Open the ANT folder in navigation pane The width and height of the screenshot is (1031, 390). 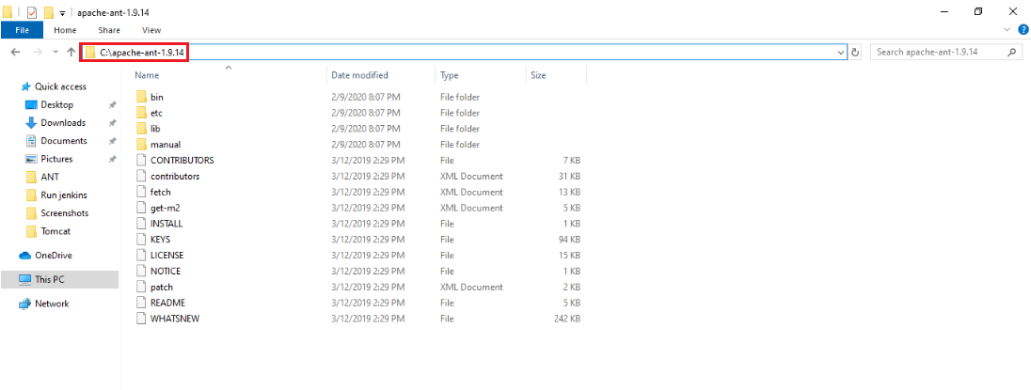click(51, 178)
